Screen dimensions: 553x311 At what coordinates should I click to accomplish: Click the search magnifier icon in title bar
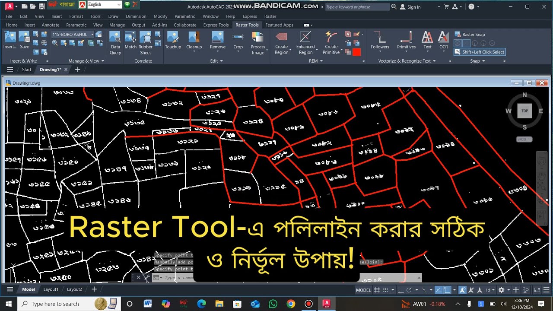tap(394, 6)
